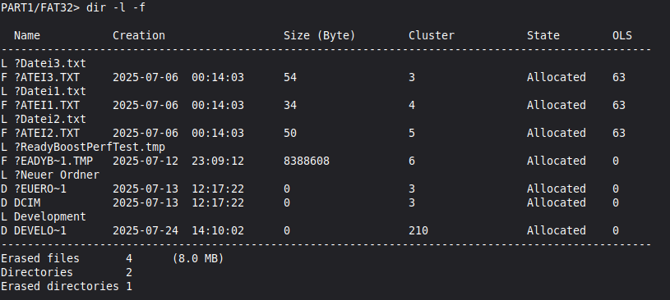Click the 'Erased files' summary line
The image size is (670, 300).
pyautogui.click(x=113, y=259)
